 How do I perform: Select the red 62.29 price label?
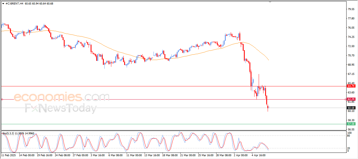[351, 99]
